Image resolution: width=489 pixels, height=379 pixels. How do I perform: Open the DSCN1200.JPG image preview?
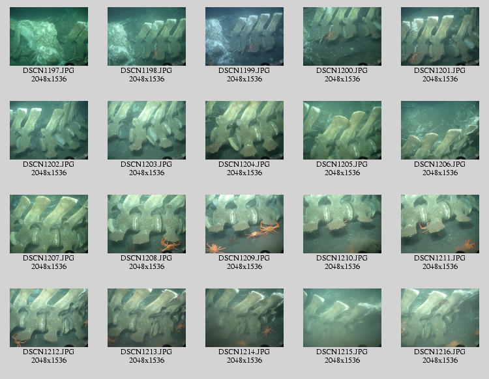pos(342,36)
